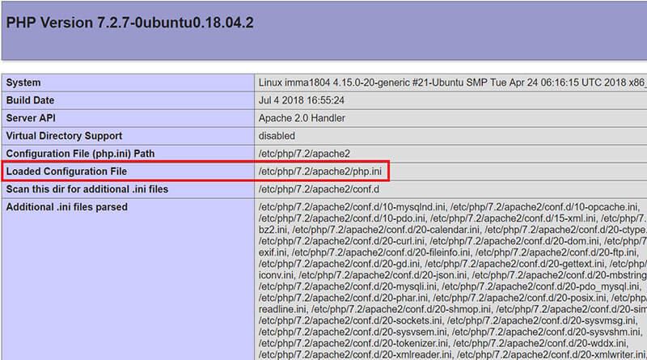Click the 20-calendar.ini path in parsed files
Screen dimensions: 647x360
386,230
